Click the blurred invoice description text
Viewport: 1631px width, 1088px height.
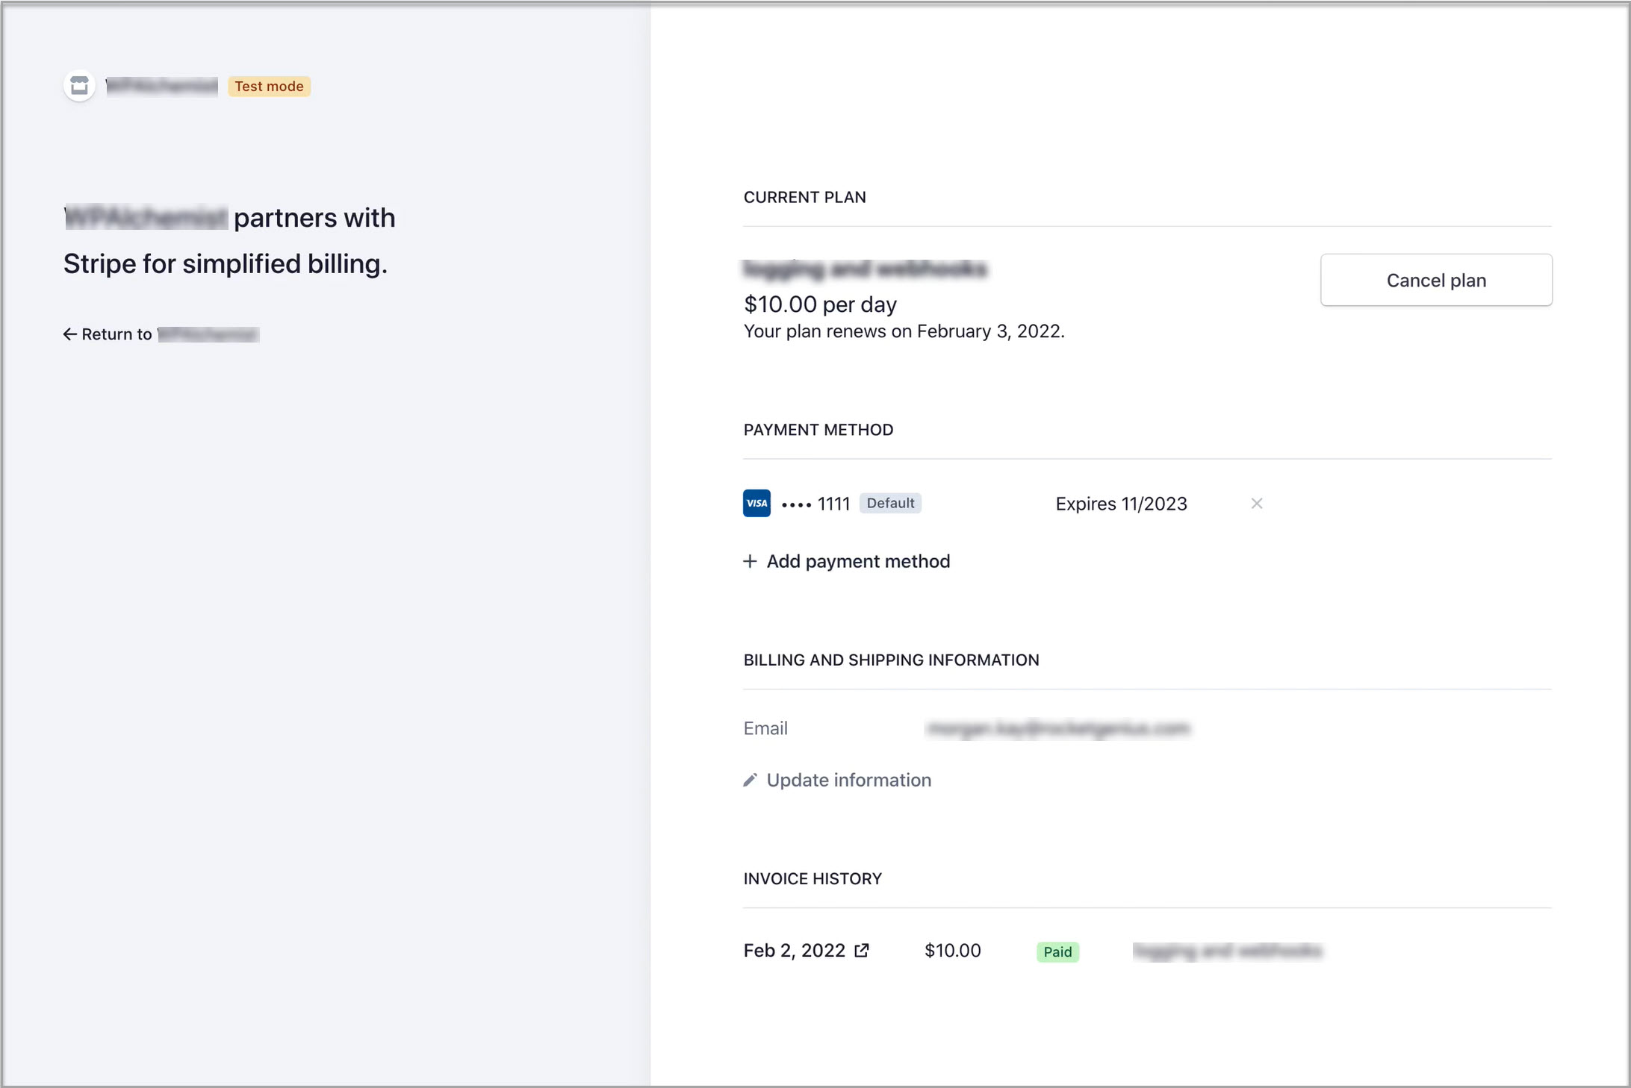pos(1227,951)
